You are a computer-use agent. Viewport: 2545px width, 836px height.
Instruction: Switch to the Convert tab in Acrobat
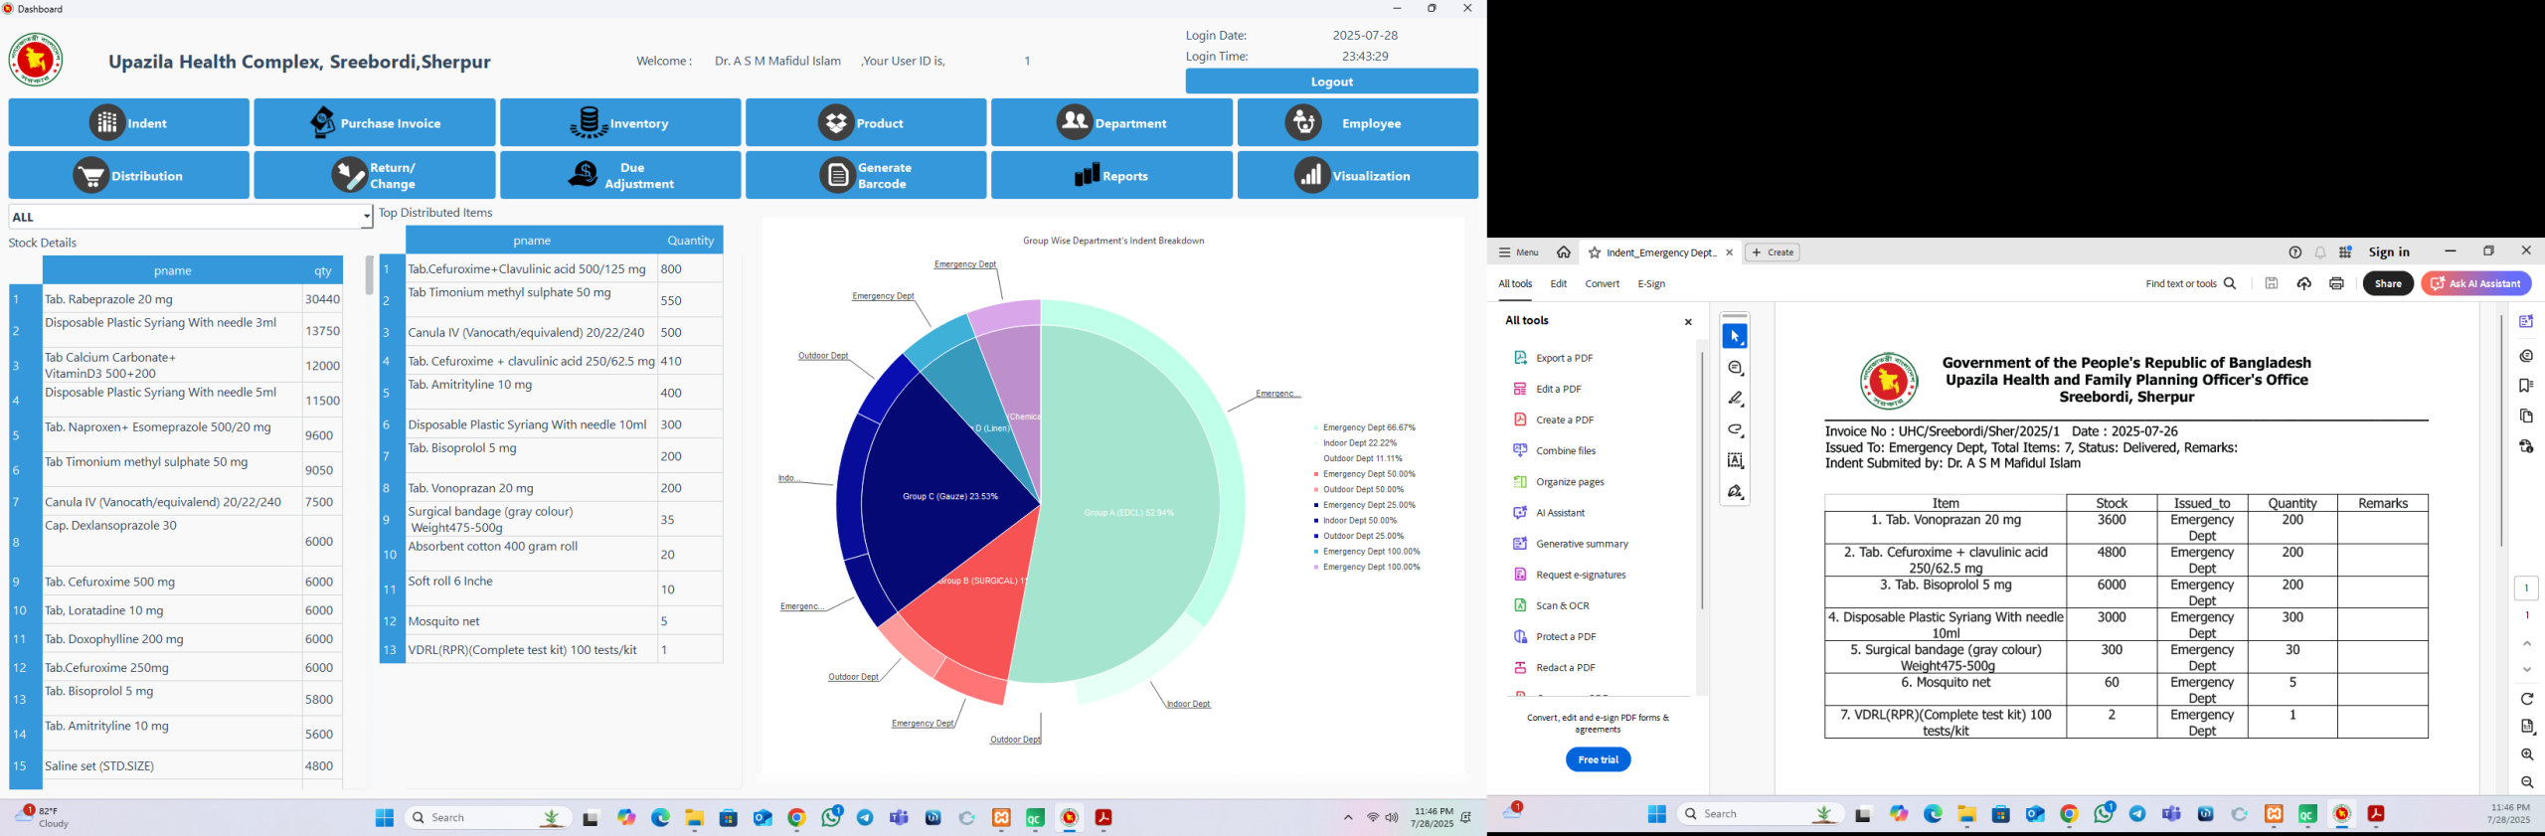coord(1602,284)
